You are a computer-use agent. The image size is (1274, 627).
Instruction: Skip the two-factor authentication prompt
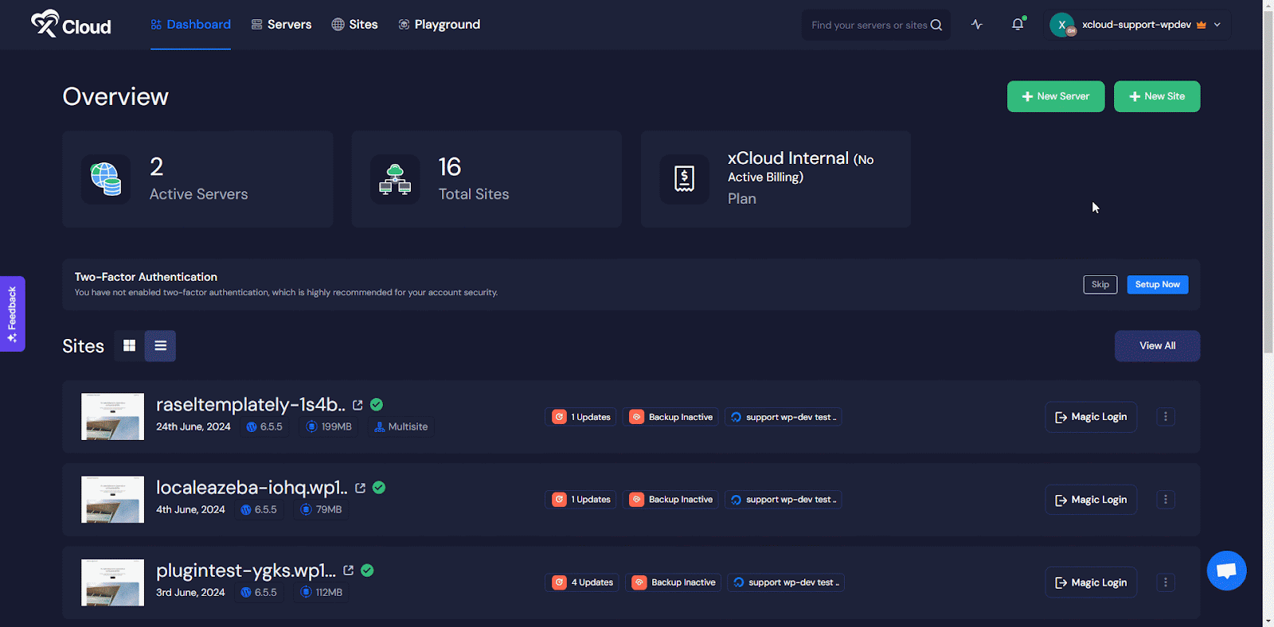pos(1100,284)
